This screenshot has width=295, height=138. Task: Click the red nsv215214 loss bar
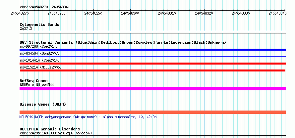pyautogui.click(x=152, y=70)
